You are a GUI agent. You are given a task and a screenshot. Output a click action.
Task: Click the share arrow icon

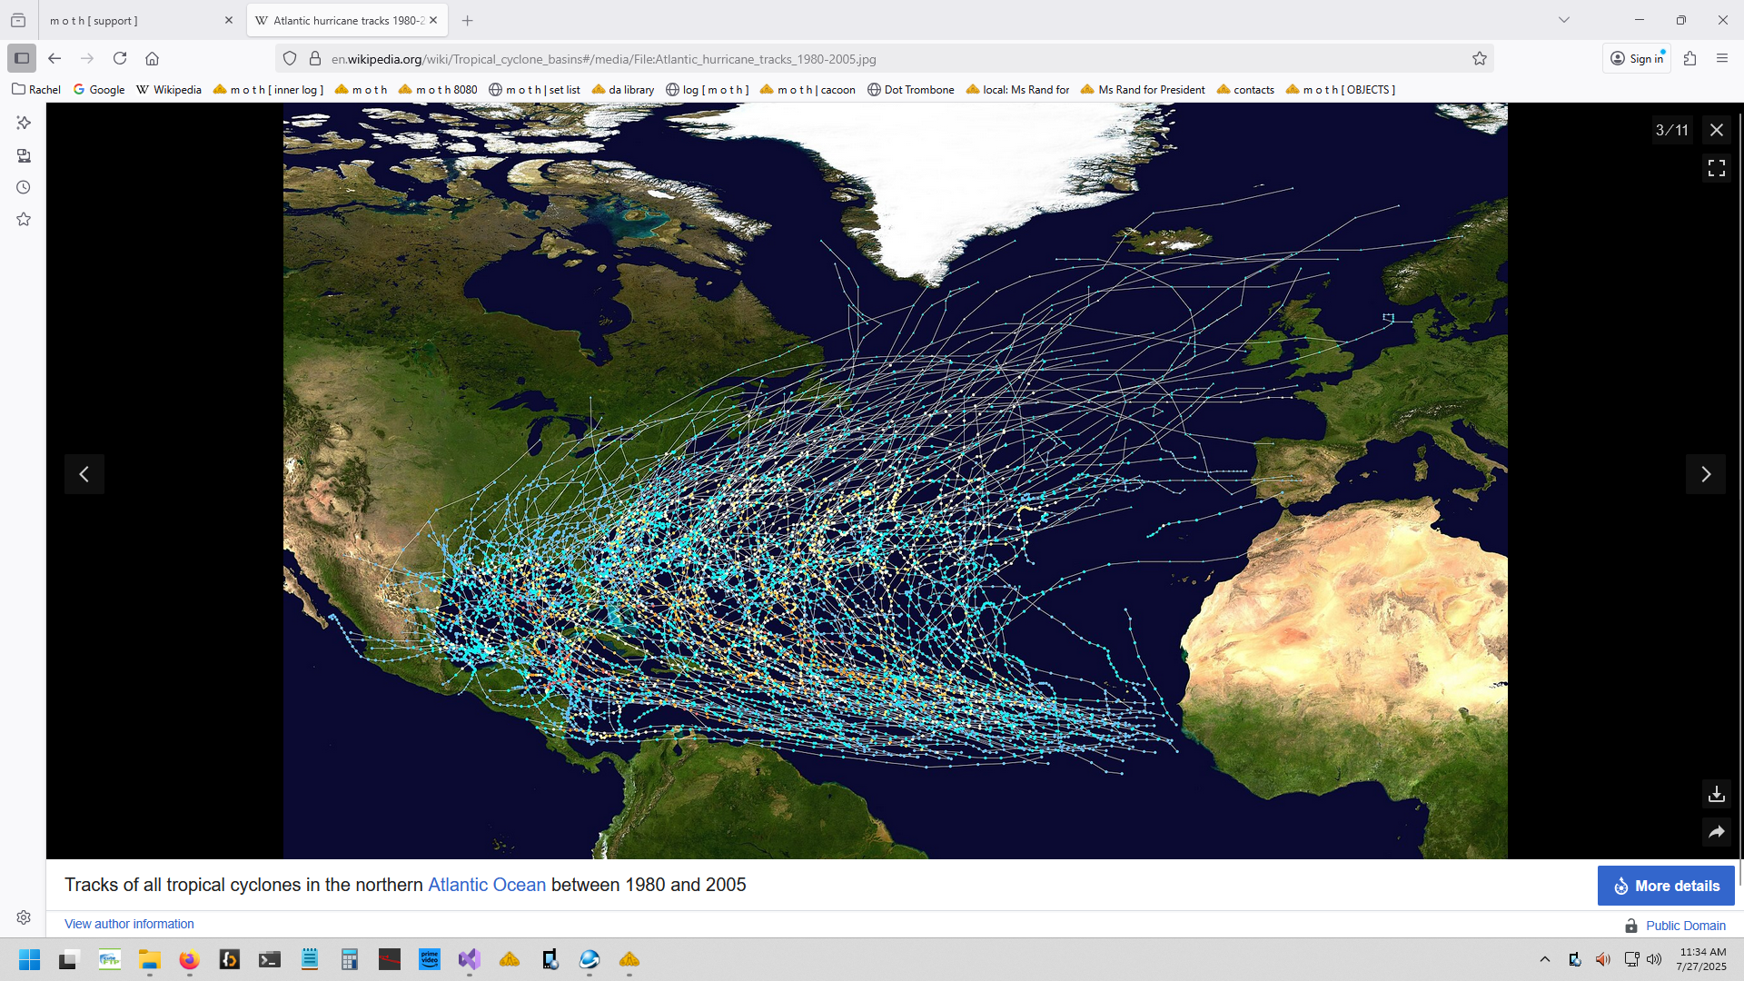(1716, 832)
